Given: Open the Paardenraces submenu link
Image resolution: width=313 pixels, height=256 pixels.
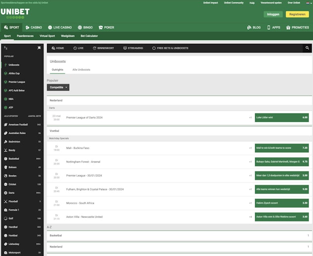Looking at the screenshot, I should 25,36.
